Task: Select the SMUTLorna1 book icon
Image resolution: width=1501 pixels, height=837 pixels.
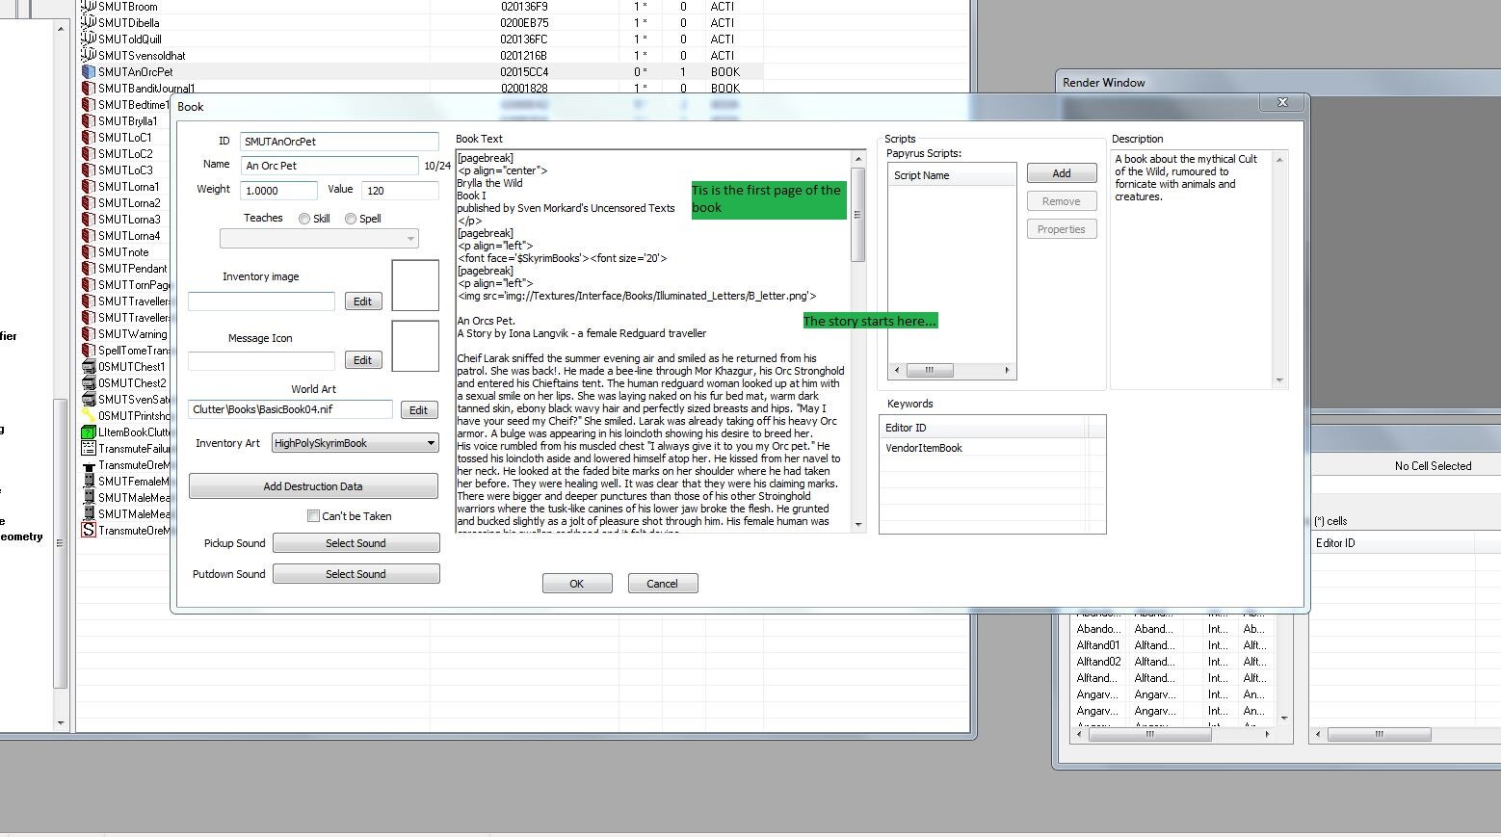Action: pyautogui.click(x=89, y=186)
